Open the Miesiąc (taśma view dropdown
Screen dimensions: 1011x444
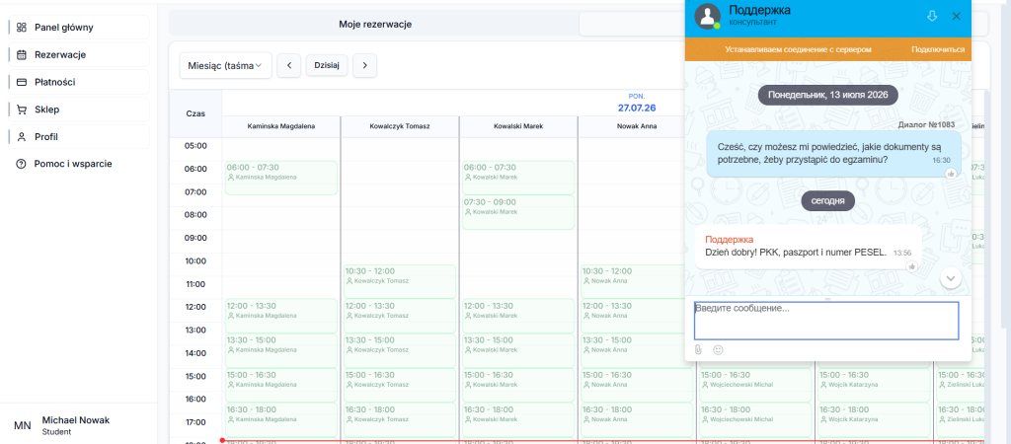tap(226, 65)
